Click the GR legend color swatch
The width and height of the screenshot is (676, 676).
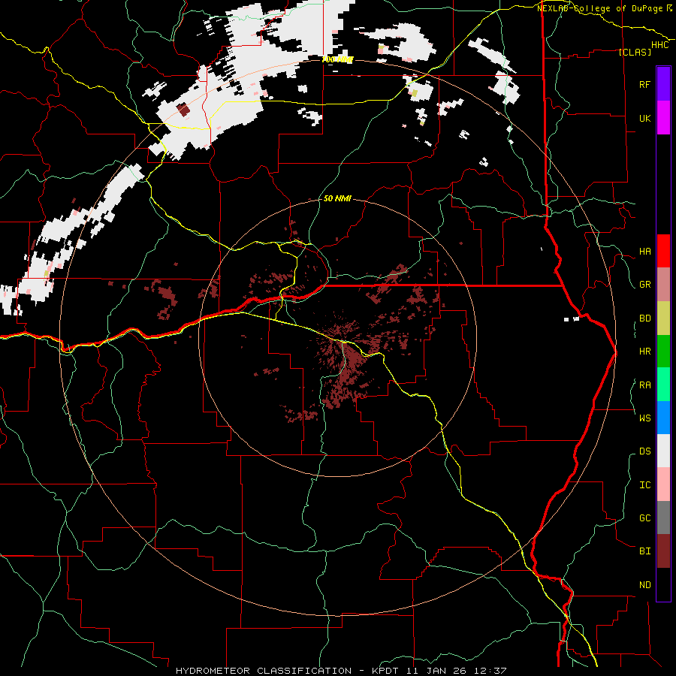tap(663, 285)
